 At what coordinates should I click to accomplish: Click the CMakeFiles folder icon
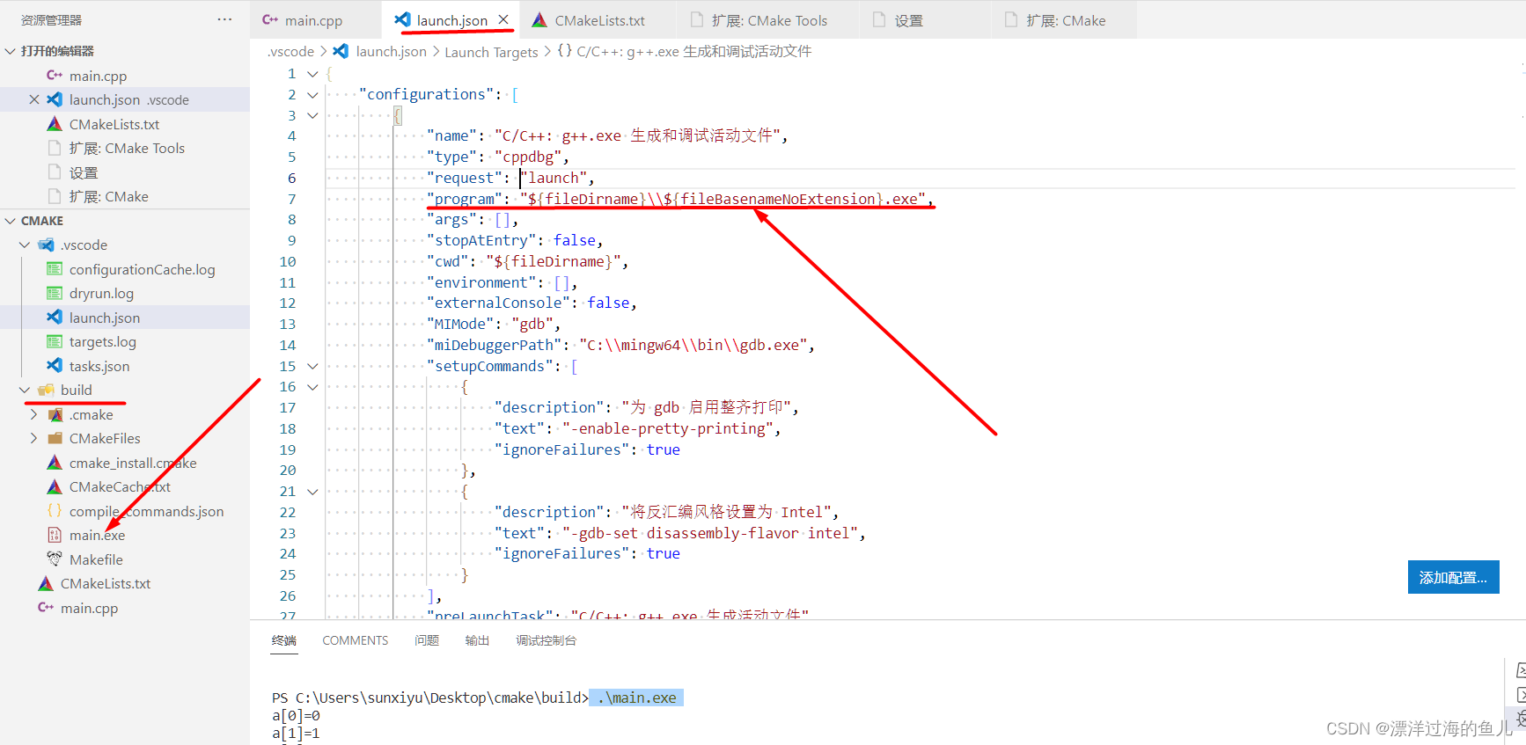pyautogui.click(x=55, y=438)
